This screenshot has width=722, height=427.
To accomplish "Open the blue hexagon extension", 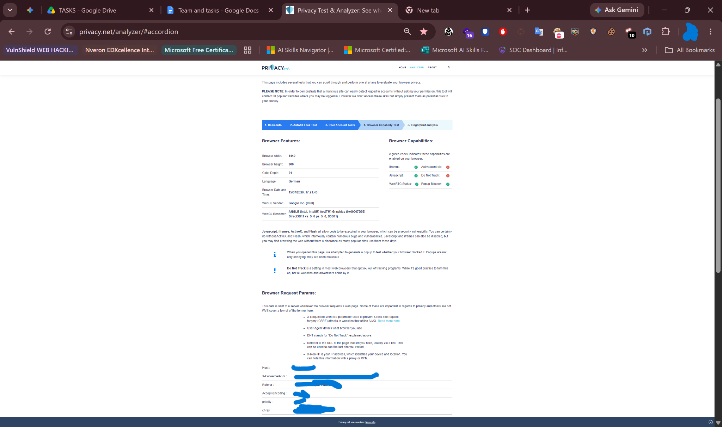I will pos(647,32).
